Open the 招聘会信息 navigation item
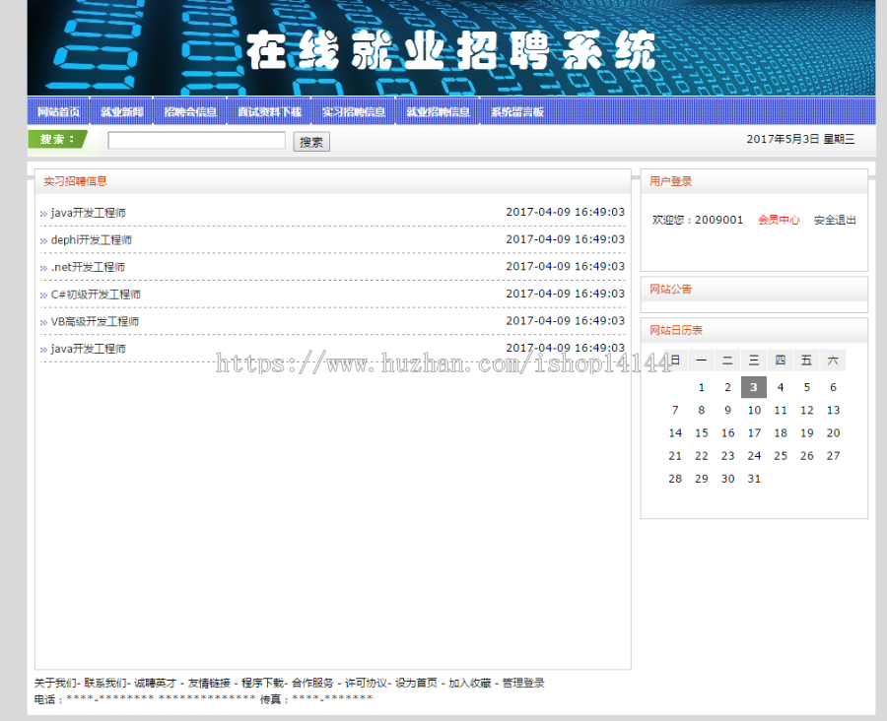The image size is (887, 721). (x=190, y=112)
